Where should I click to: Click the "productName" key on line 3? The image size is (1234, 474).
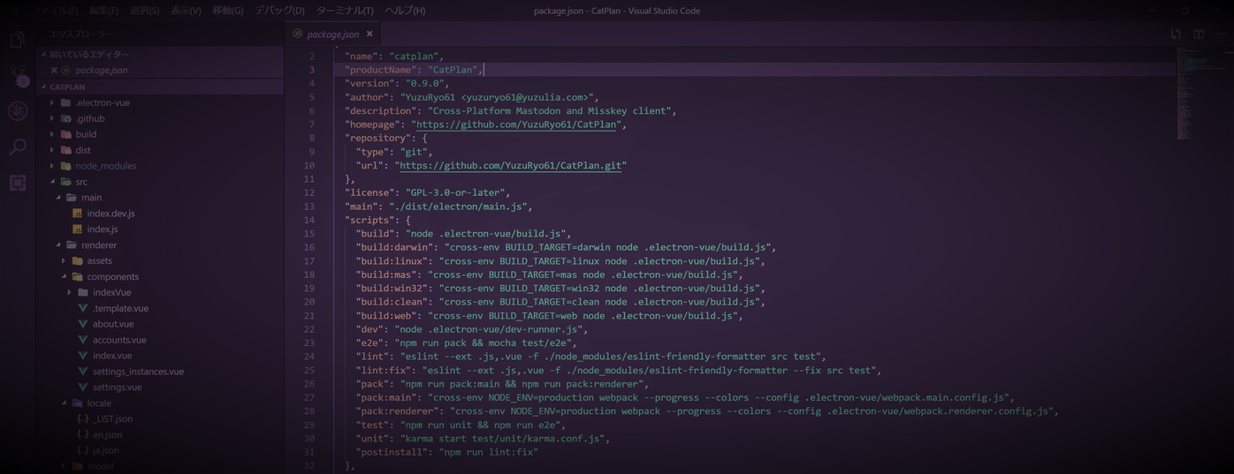[x=381, y=70]
